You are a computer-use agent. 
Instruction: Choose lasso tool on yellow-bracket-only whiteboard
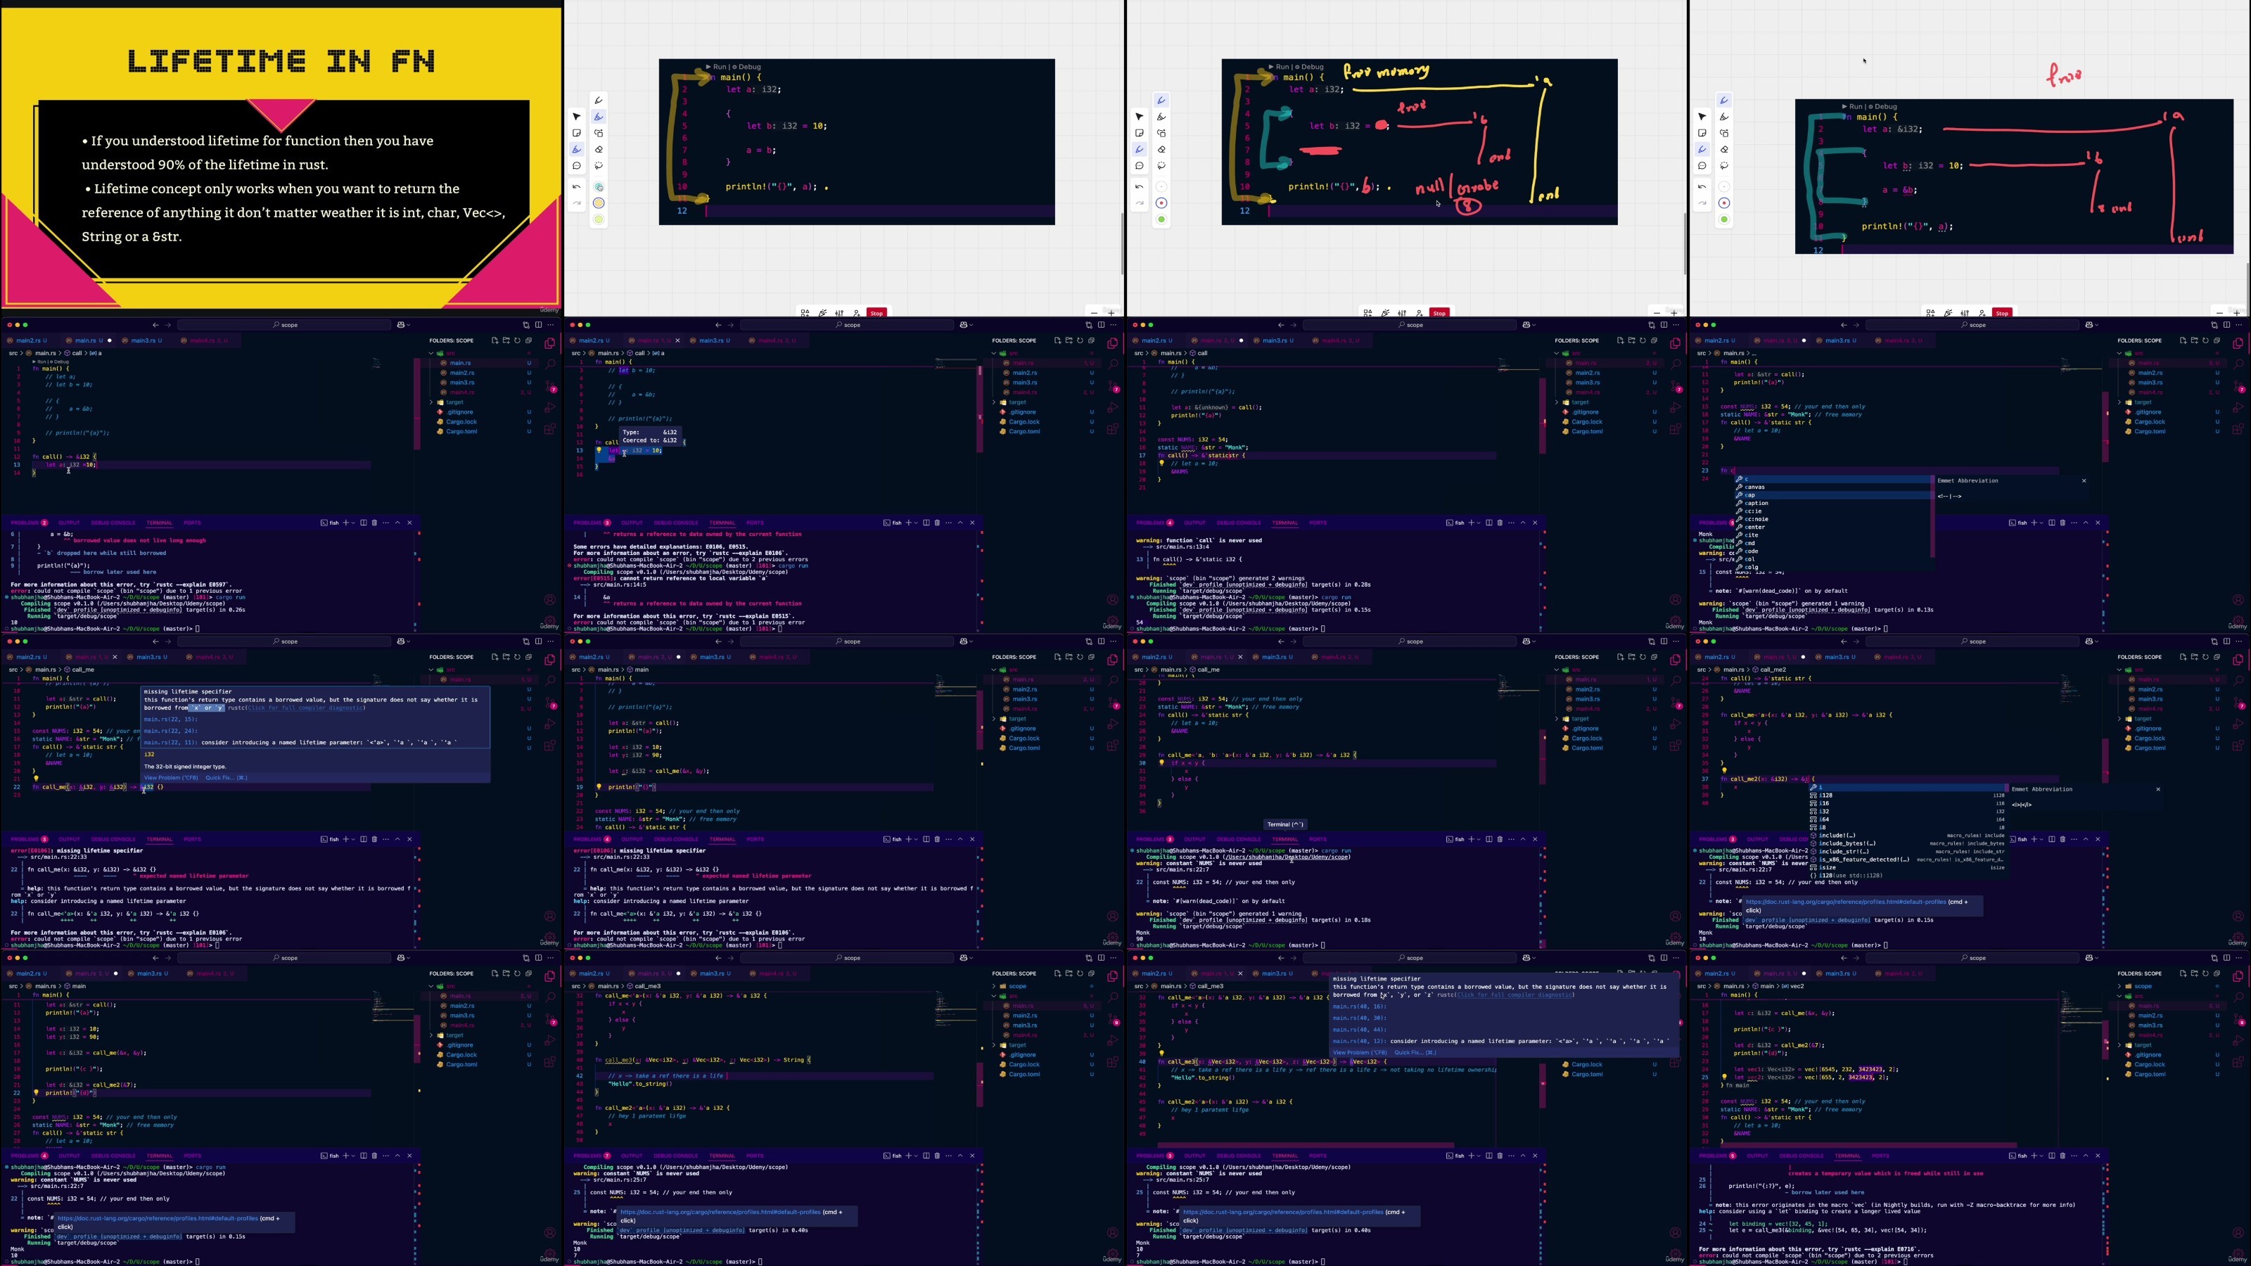[599, 166]
